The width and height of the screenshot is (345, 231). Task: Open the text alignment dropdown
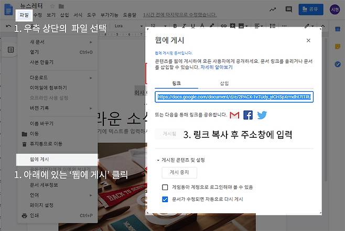(x=258, y=26)
